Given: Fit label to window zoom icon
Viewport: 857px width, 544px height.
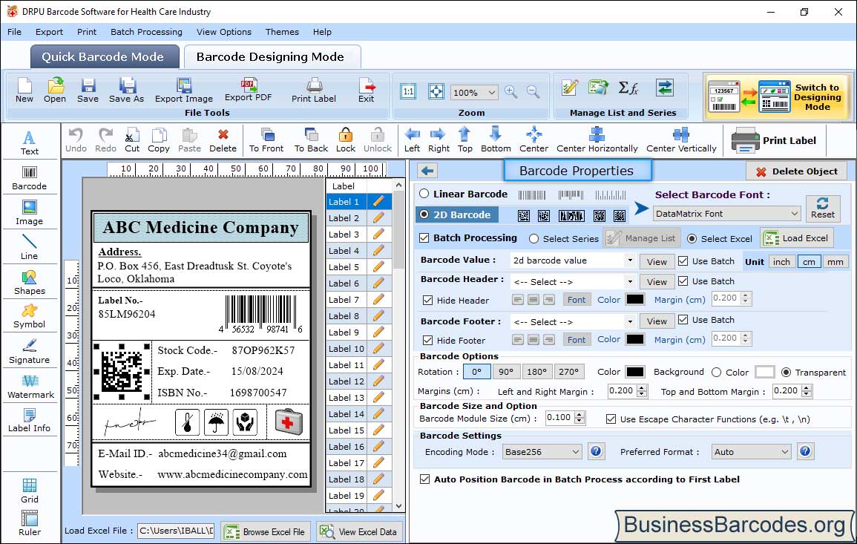Looking at the screenshot, I should 436,91.
